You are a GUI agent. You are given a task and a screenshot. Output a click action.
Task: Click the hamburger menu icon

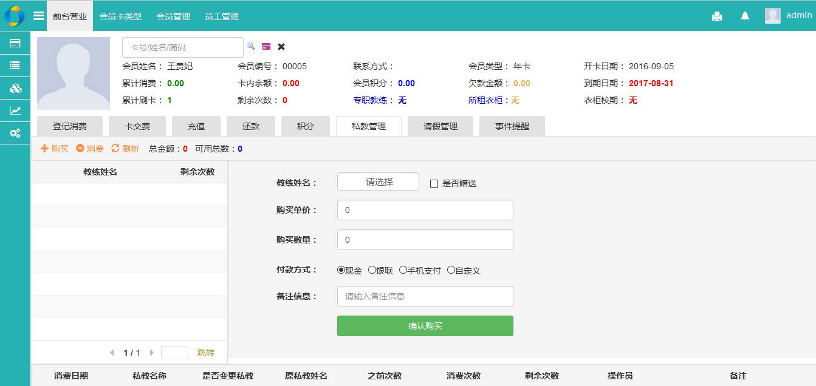point(38,16)
